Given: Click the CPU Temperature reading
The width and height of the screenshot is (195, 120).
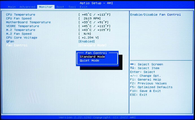Looking at the screenshot, I should (94, 15).
